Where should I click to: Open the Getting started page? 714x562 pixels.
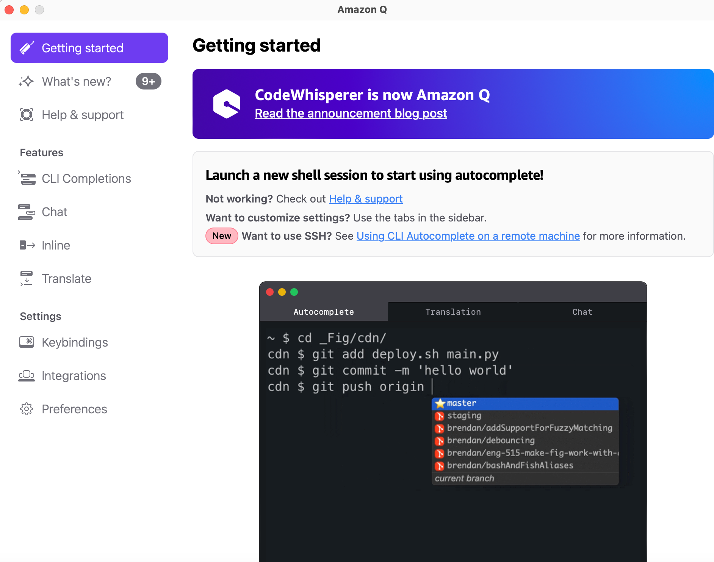[x=89, y=48]
